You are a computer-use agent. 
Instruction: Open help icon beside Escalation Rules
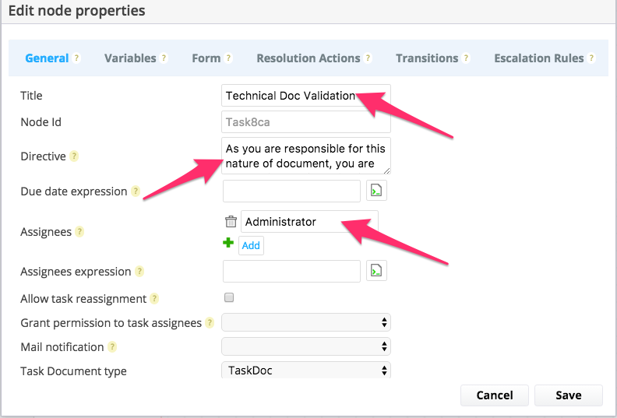[x=591, y=58]
